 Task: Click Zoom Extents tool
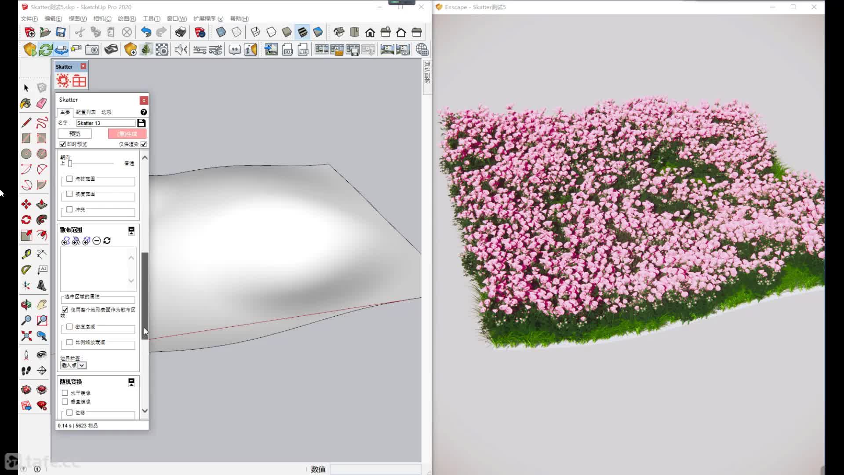tap(26, 336)
